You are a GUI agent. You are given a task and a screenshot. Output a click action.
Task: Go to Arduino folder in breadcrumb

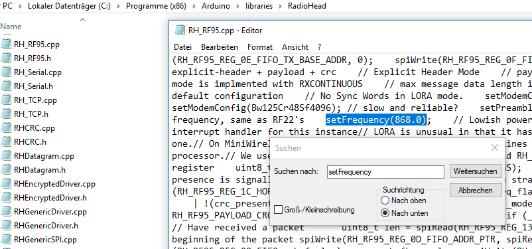pyautogui.click(x=216, y=6)
